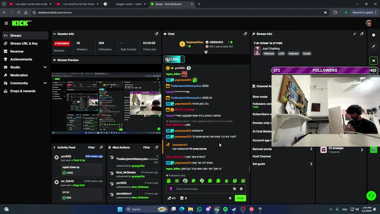
Task: Open Drops & rewards in sidebar
Action: point(26,91)
